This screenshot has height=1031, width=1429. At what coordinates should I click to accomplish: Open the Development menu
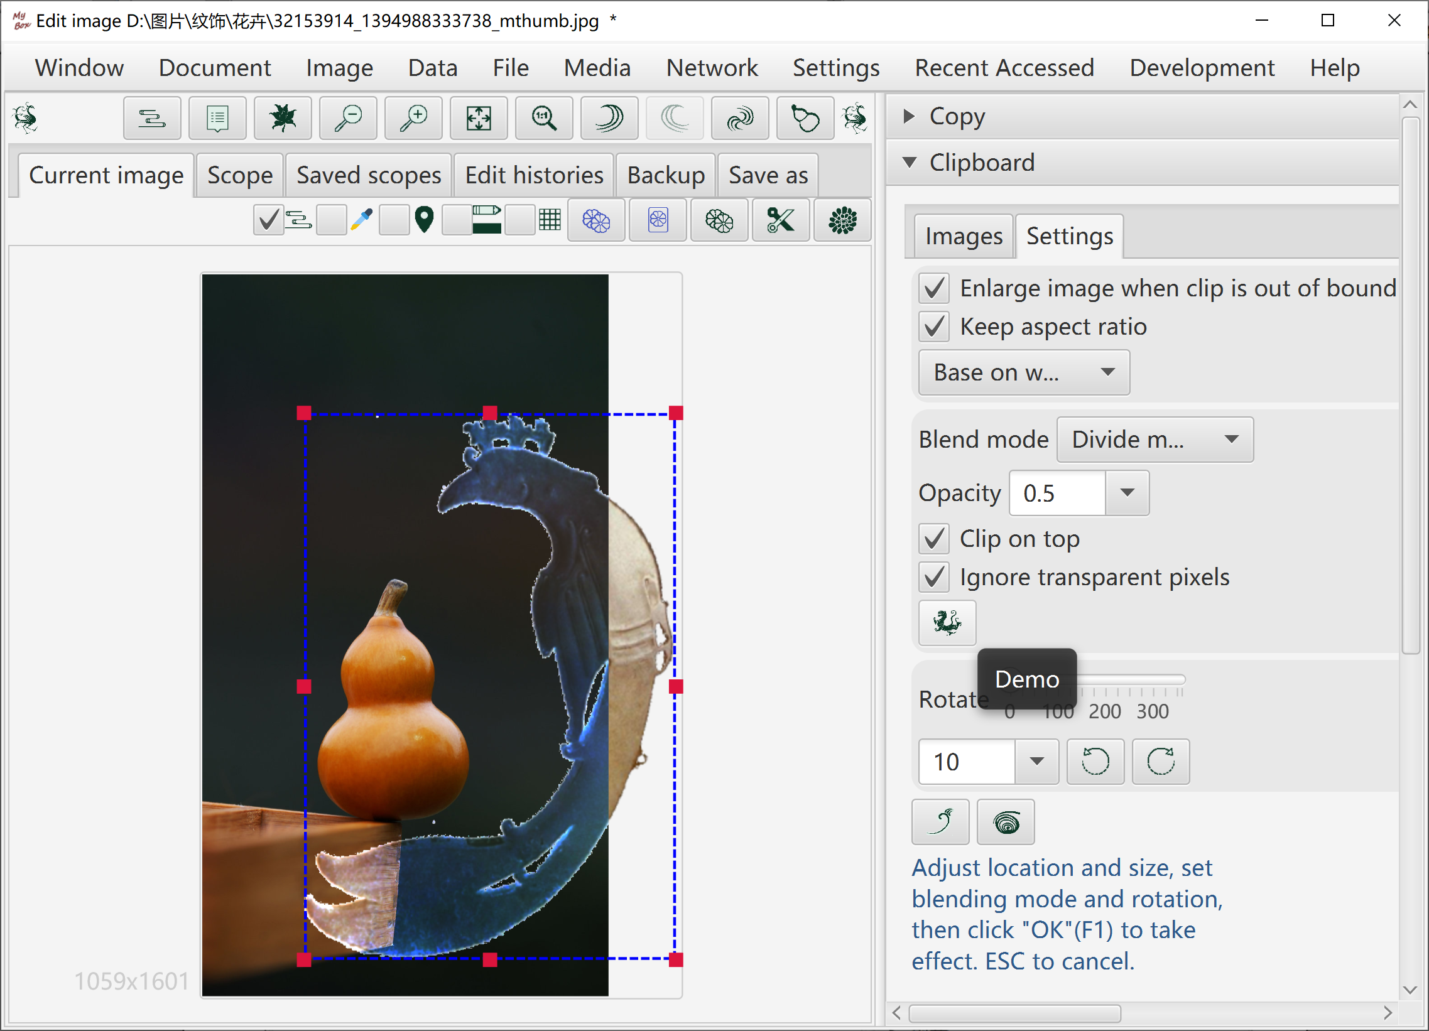1202,68
